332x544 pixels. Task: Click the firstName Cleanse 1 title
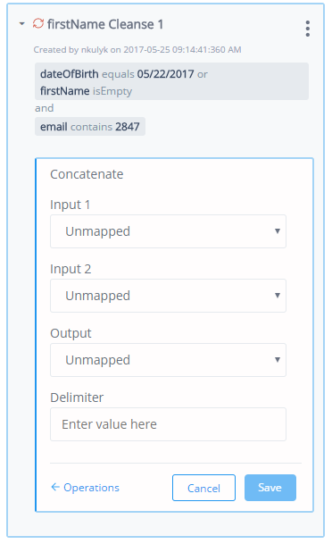pos(105,24)
